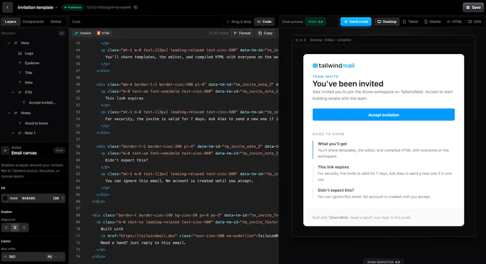Image resolution: width=486 pixels, height=264 pixels.
Task: Click the 4142 chars counter
Action: (219, 33)
